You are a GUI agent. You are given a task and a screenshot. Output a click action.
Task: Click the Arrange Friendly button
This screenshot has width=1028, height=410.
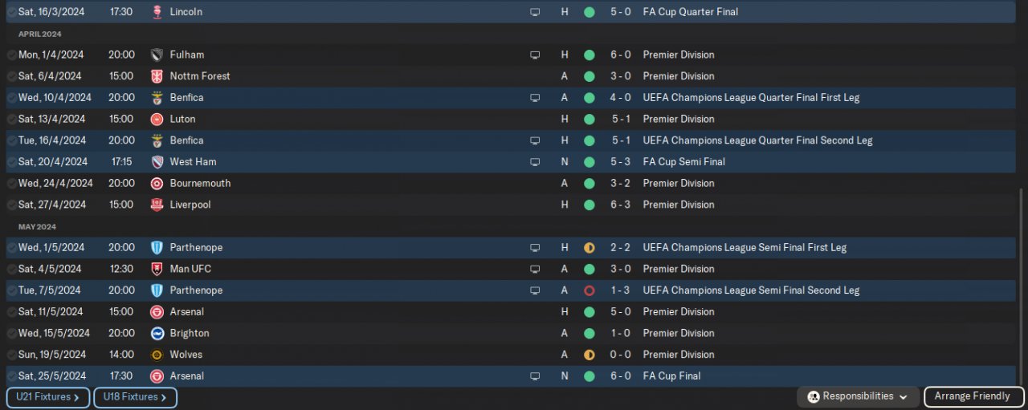[x=972, y=396]
